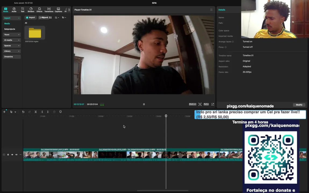Select clip DJI_20260130163527_0020_D.MP4
Image resolution: width=309 pixels, height=193 pixels.
pyautogui.click(x=173, y=154)
